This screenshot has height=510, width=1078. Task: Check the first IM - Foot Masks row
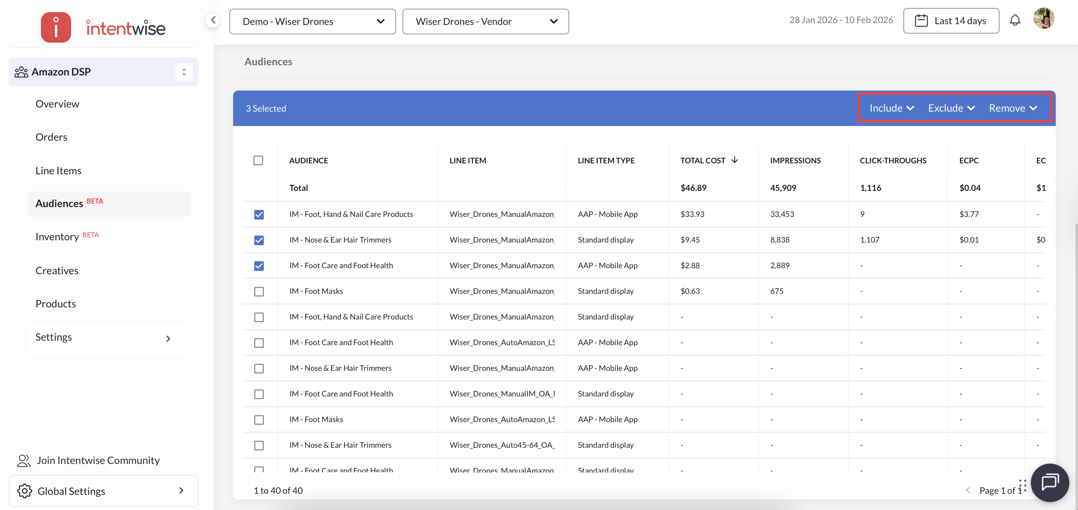click(259, 292)
